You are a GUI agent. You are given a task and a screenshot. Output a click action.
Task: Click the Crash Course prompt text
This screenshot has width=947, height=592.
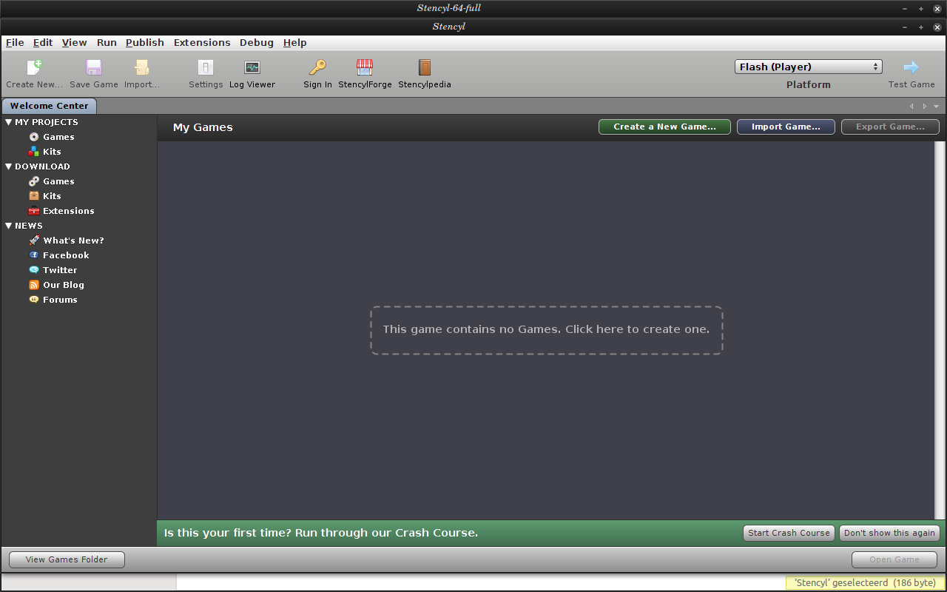click(x=321, y=533)
